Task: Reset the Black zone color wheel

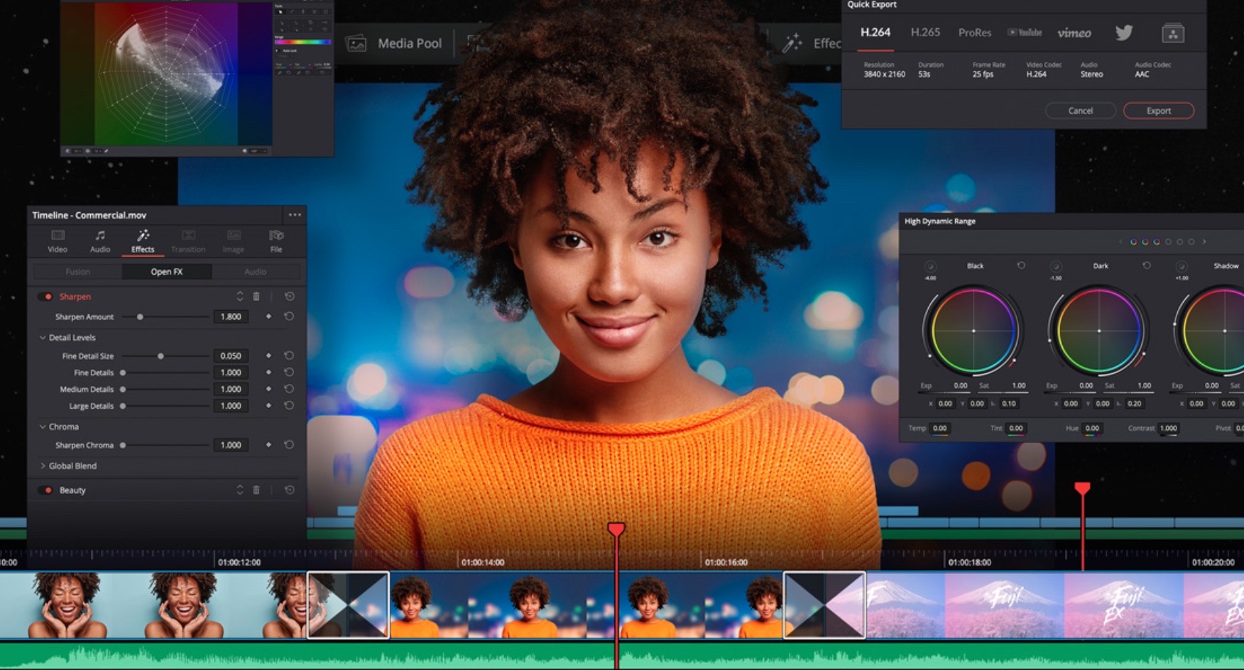Action: click(1021, 265)
